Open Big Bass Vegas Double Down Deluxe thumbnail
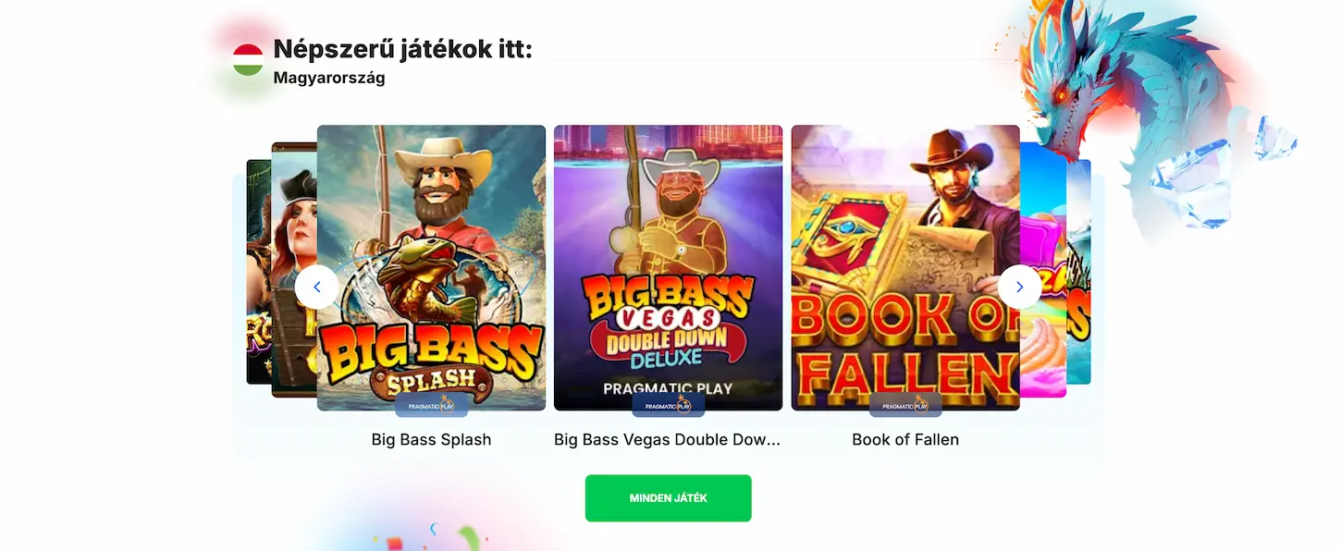1341x551 pixels. 668,268
